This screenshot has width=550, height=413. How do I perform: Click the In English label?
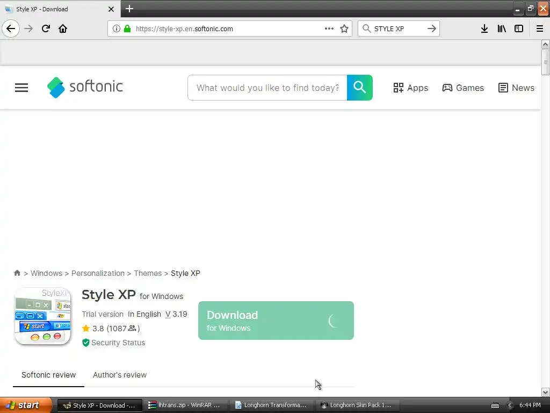[144, 314]
